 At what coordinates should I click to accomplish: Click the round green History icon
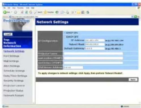pyautogui.click(x=57, y=12)
